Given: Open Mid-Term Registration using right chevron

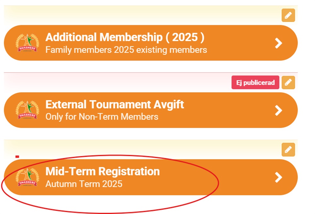Looking at the screenshot, I should 278,177.
